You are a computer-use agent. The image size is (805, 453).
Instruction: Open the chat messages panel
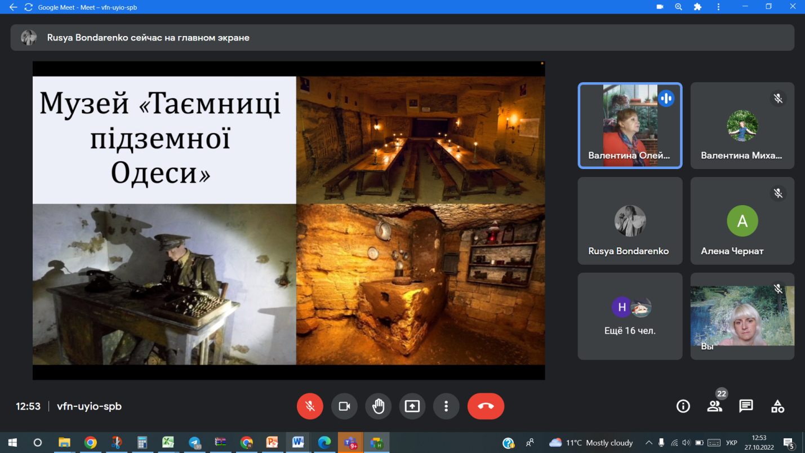[746, 406]
